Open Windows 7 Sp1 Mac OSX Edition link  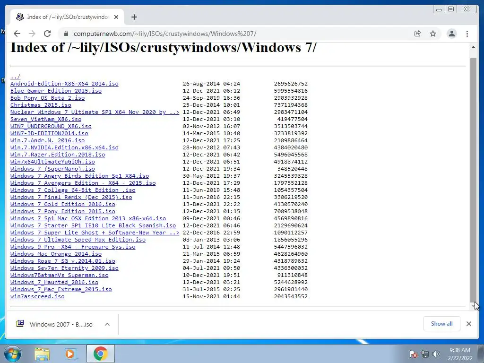pyautogui.click(x=88, y=218)
